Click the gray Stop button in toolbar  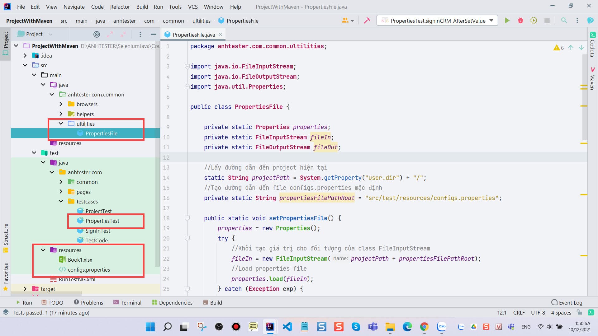coord(547,21)
